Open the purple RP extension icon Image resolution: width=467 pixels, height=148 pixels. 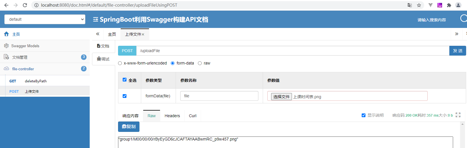(440, 5)
